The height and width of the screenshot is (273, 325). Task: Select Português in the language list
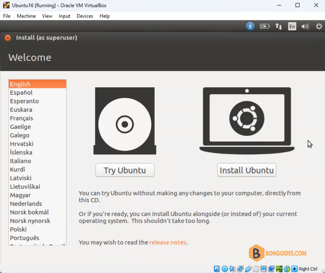[x=38, y=238]
